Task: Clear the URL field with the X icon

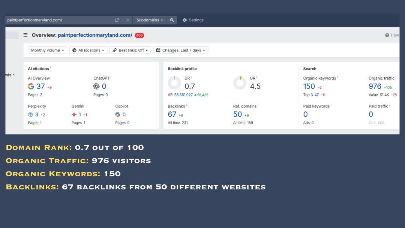Action: click(127, 20)
